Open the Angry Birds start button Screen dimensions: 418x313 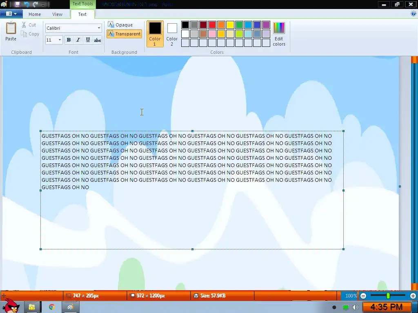tap(11, 306)
